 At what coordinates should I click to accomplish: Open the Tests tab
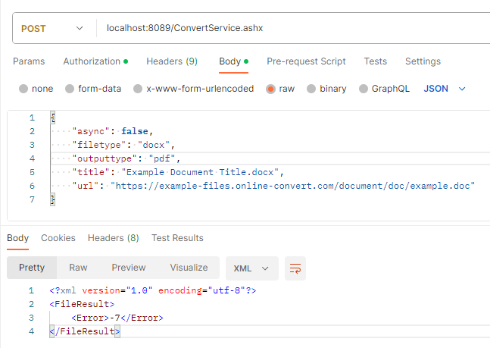coord(376,61)
